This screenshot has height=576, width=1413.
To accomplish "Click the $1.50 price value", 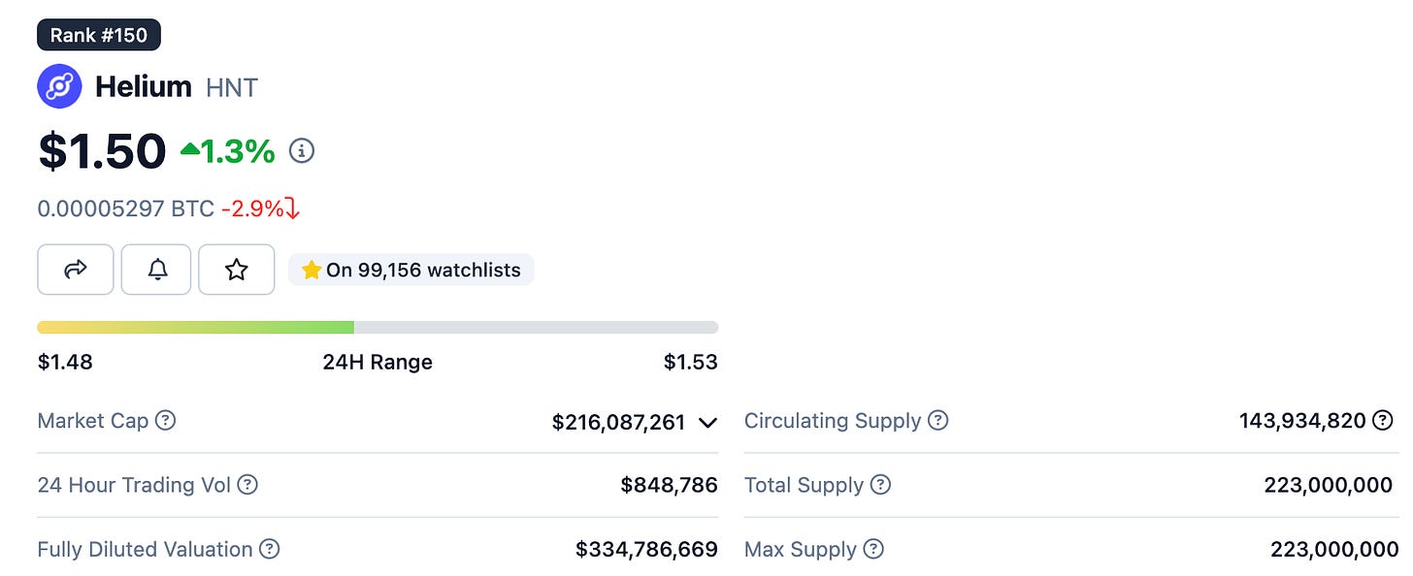I will tap(102, 152).
